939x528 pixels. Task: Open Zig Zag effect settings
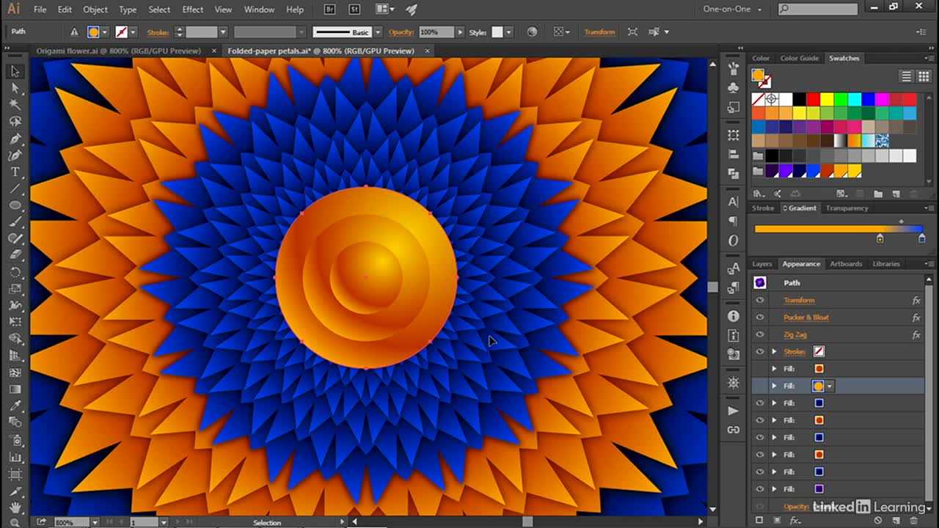795,334
